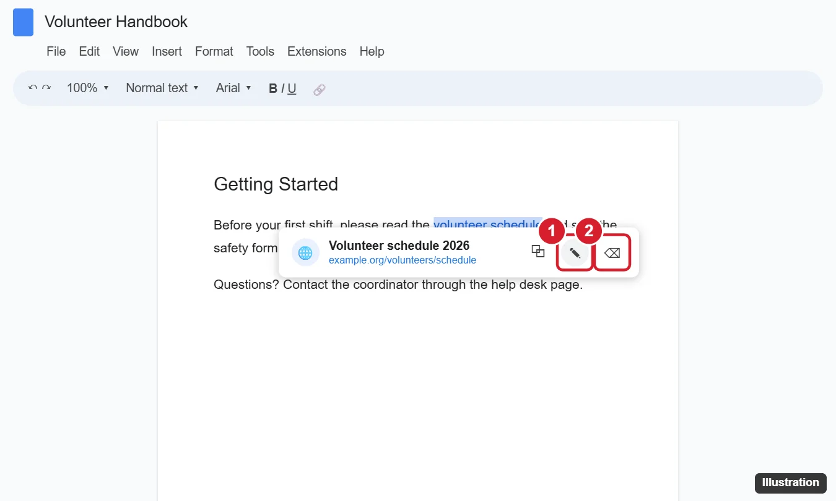836x501 pixels.
Task: Click the Getting Started heading
Action: (x=276, y=184)
